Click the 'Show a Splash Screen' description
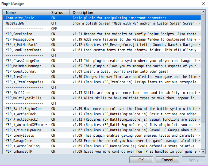Screen dimensions: 208x166 pyautogui.click(x=136, y=23)
